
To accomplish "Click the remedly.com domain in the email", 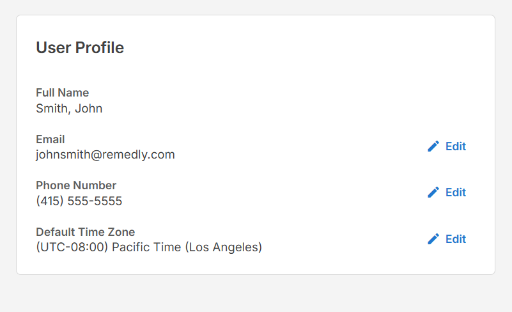I will pos(139,155).
